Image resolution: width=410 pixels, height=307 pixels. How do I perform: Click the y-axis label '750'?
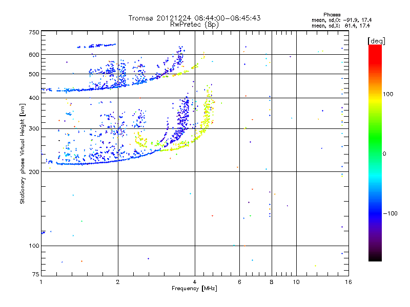click(34, 32)
